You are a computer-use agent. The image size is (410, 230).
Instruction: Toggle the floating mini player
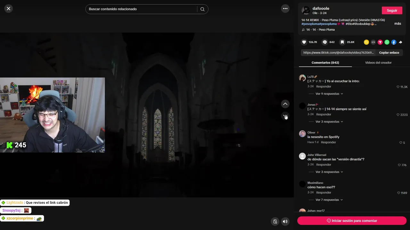click(275, 221)
